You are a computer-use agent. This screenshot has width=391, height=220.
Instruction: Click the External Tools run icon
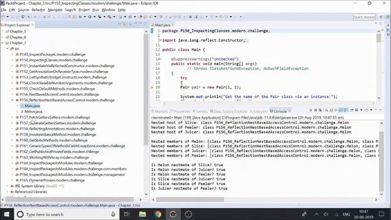[x=109, y=16]
